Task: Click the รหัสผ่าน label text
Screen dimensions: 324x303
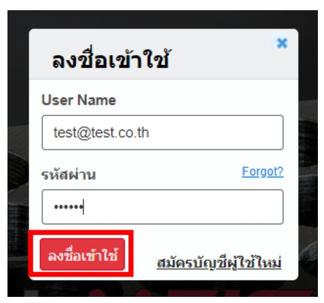Action: (69, 175)
